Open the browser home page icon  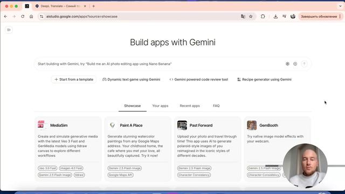(31, 17)
